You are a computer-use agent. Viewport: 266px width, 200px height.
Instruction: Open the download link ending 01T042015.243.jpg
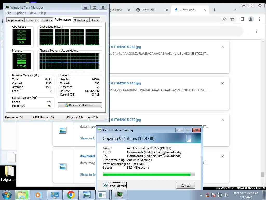(125, 47)
